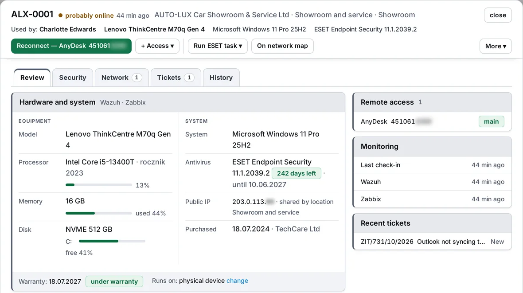
Task: Click the Reconnect AnyDesk button
Action: point(71,46)
